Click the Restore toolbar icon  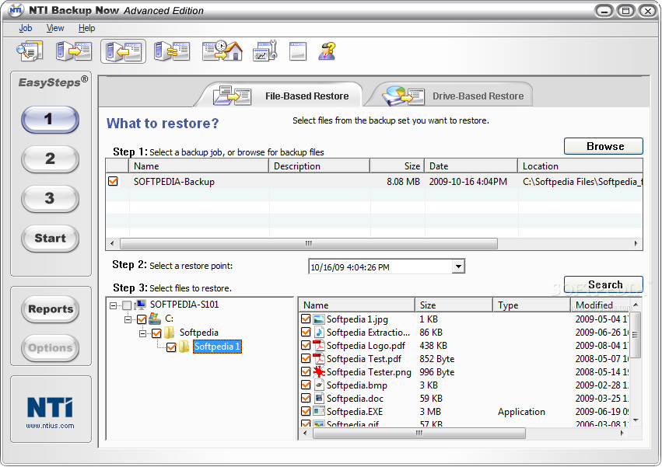123,51
